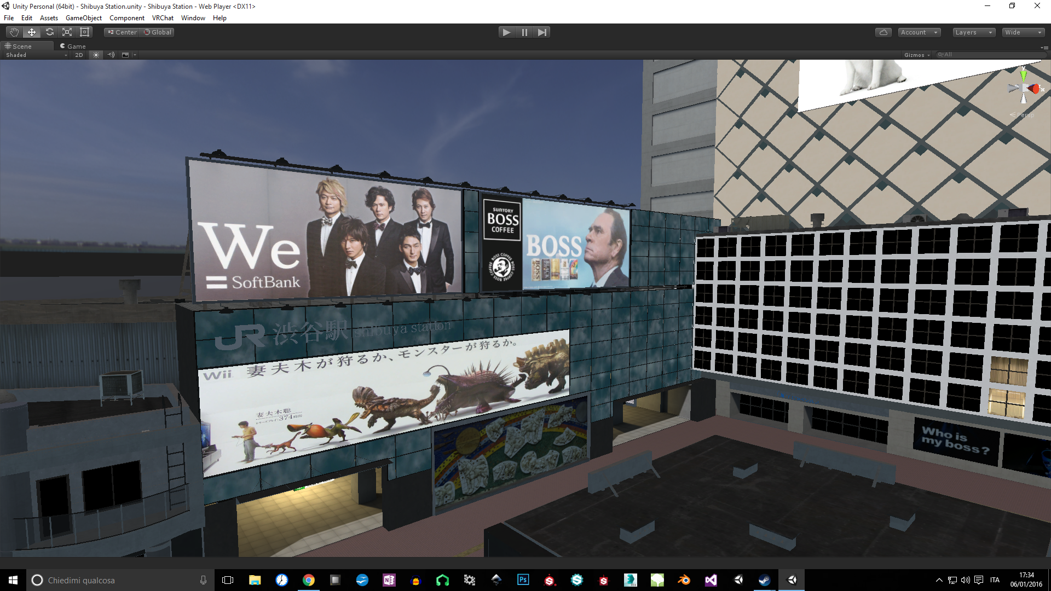The image size is (1051, 591).
Task: Select the Hand tool
Action: (x=14, y=32)
